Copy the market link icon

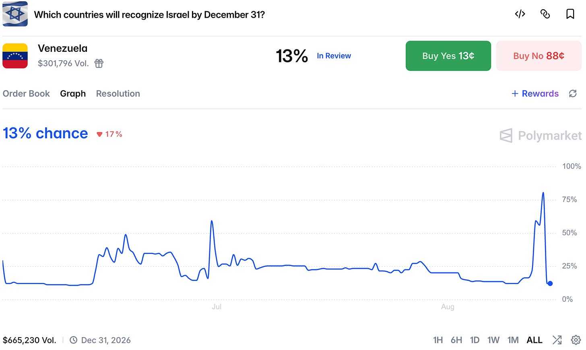[x=545, y=14]
